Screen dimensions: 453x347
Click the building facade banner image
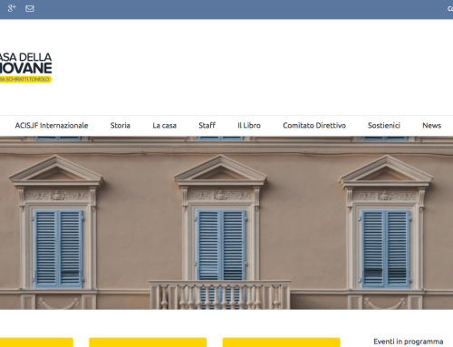(226, 223)
